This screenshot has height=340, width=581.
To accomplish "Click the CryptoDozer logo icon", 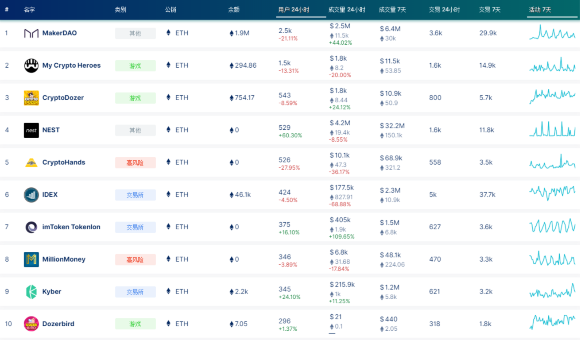I will point(31,98).
